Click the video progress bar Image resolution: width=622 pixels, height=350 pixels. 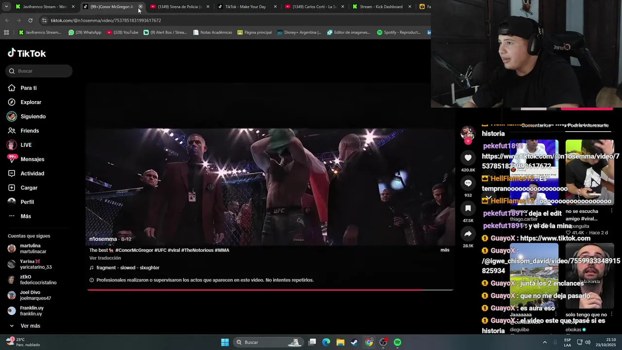coord(270,290)
